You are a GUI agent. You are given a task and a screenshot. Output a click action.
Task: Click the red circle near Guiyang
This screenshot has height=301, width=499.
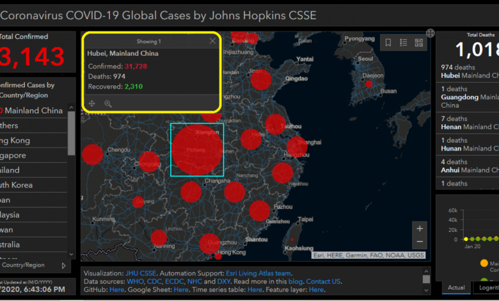click(138, 202)
